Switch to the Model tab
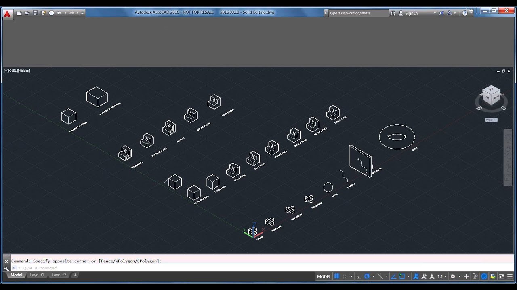 pyautogui.click(x=17, y=275)
